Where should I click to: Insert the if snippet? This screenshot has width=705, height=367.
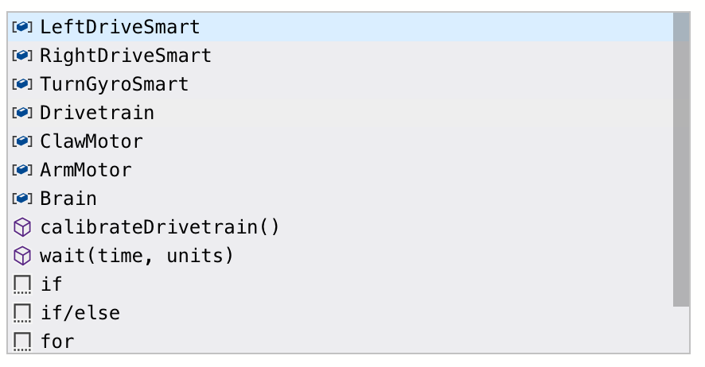(51, 284)
